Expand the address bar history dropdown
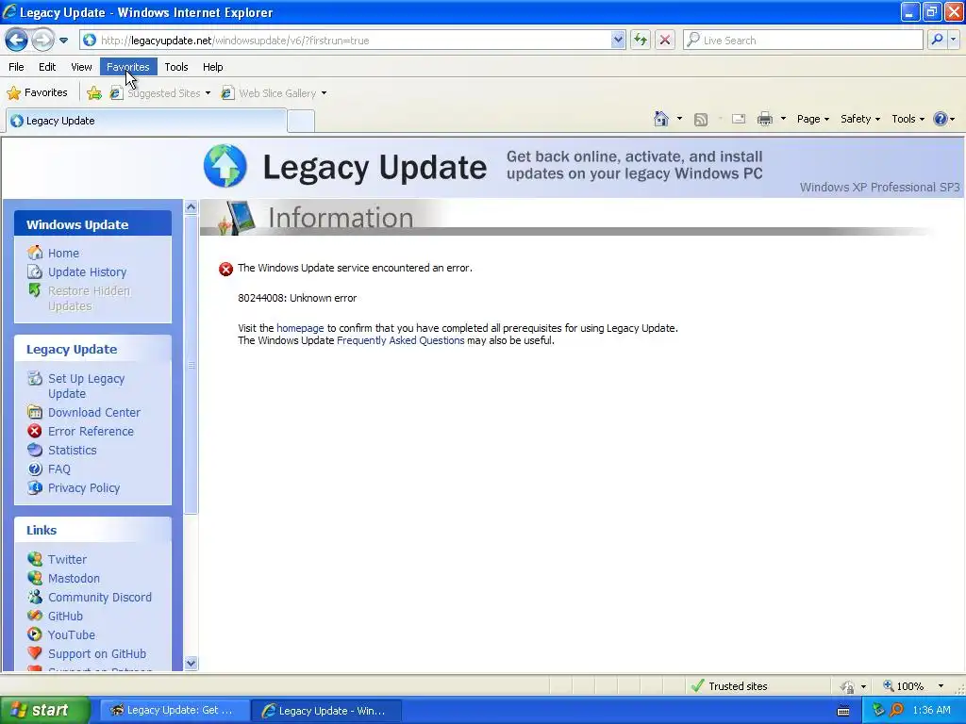 click(x=618, y=41)
